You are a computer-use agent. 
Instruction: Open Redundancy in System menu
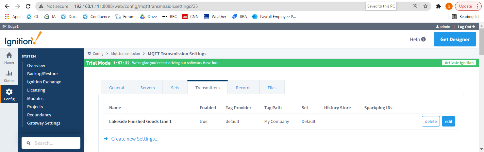tap(39, 115)
